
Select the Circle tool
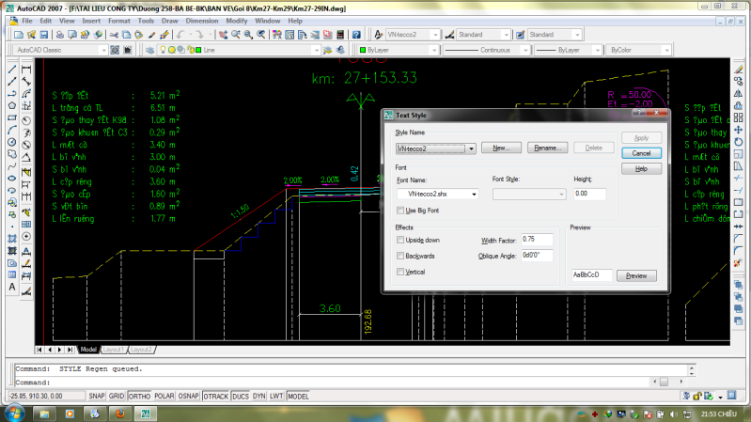point(12,142)
